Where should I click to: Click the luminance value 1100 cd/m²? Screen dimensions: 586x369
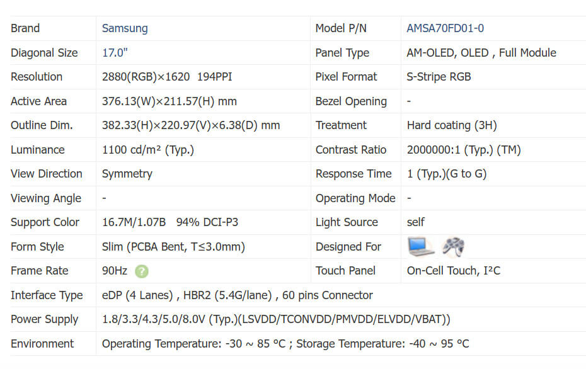pos(147,150)
